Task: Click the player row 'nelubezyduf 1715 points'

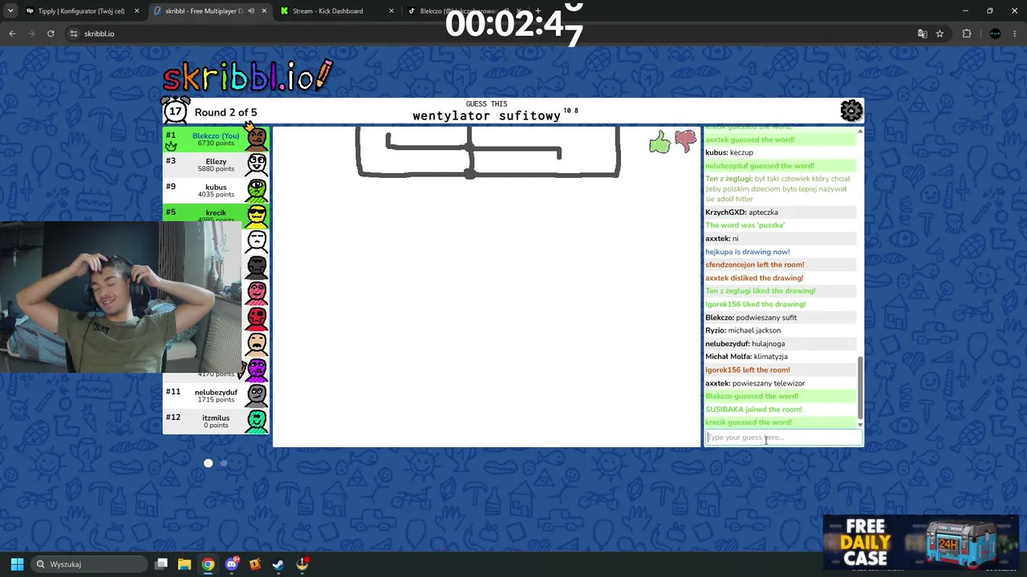Action: pyautogui.click(x=216, y=395)
